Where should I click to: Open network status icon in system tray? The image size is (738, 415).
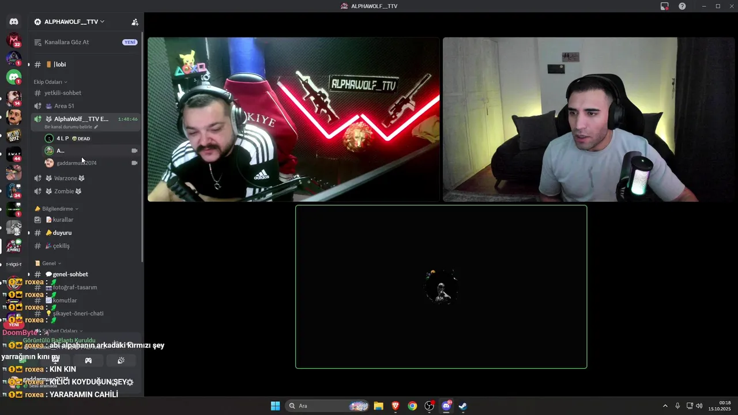coord(690,406)
